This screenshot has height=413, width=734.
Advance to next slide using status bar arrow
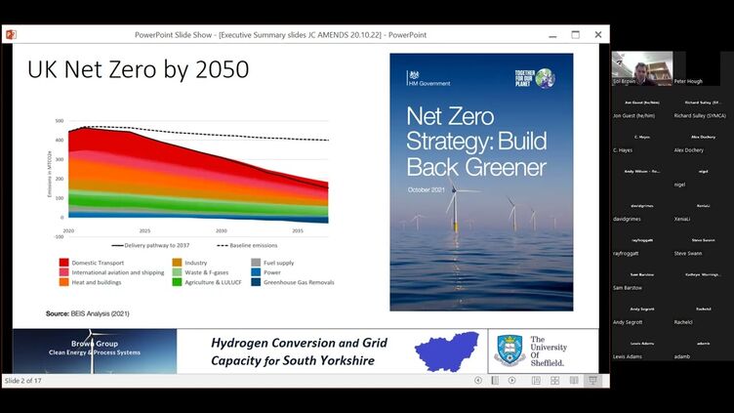point(513,381)
